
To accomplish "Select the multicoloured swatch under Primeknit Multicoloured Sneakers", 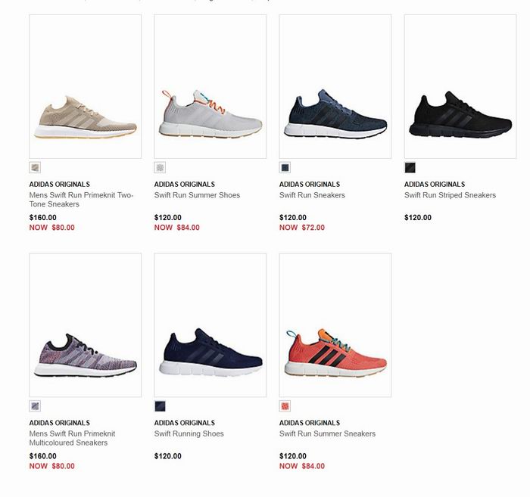I will click(35, 406).
